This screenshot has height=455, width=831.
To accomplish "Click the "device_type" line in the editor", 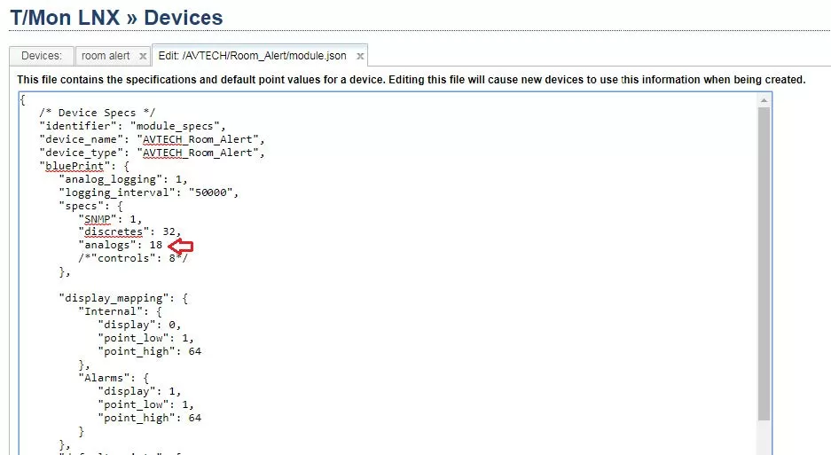I will tap(152, 153).
